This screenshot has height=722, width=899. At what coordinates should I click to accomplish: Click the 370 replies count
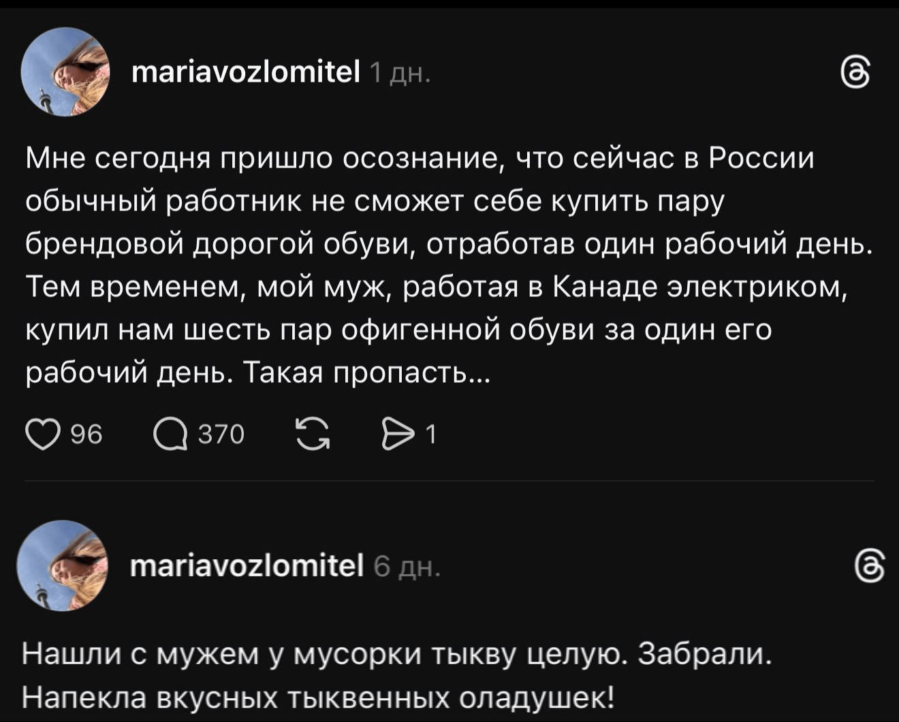click(221, 434)
